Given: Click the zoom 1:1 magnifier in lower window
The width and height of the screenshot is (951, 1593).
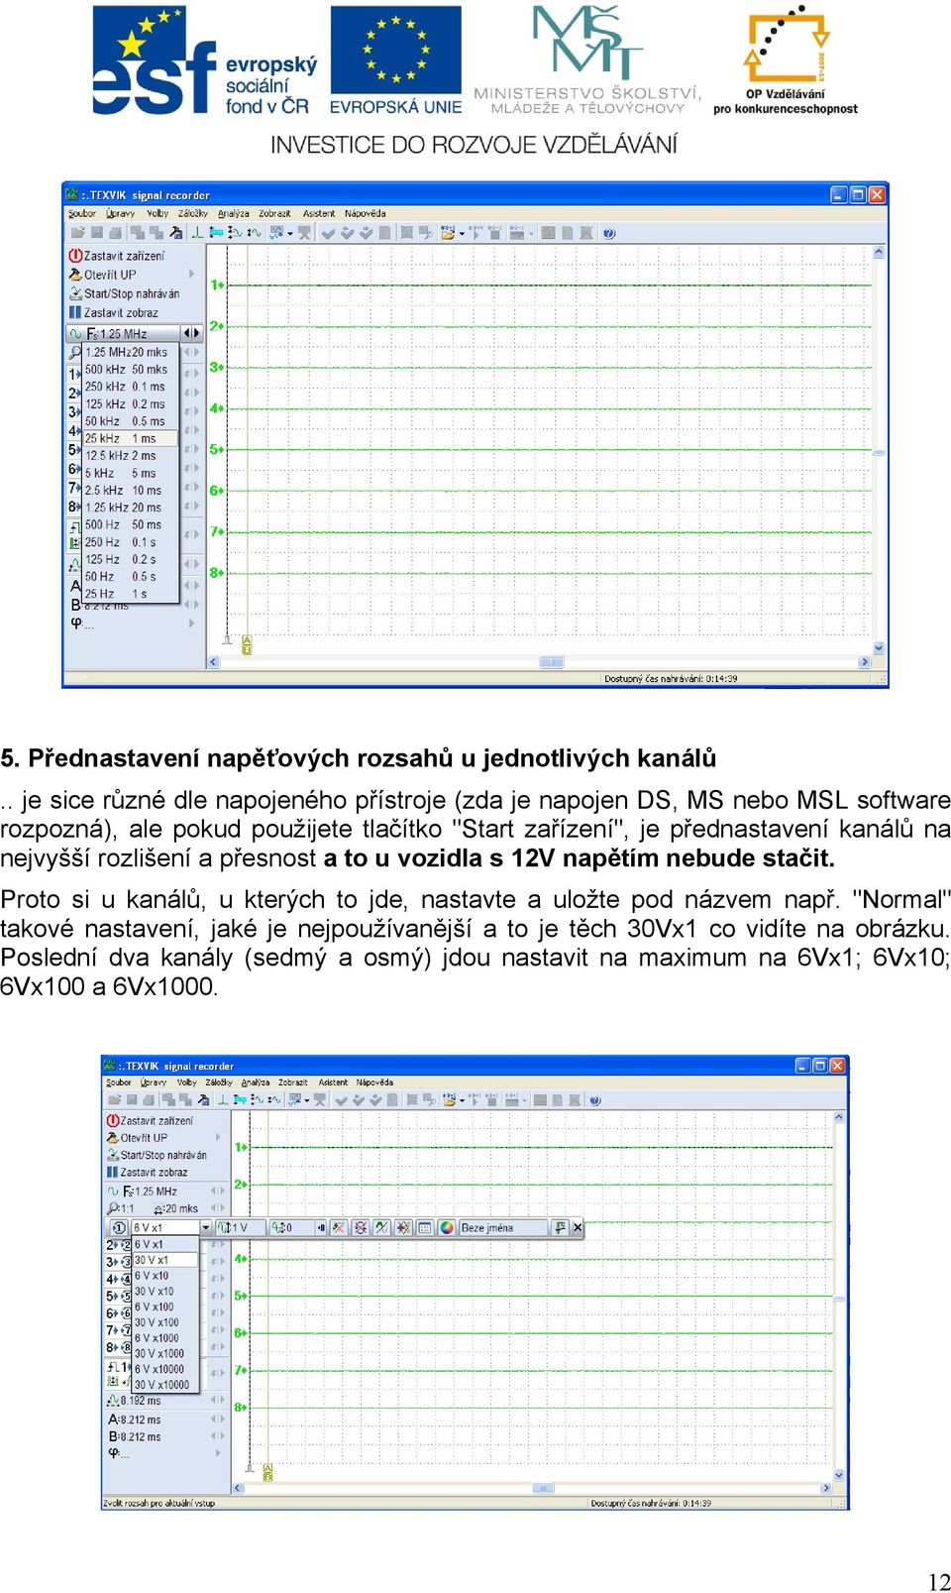Looking at the screenshot, I should (113, 1208).
